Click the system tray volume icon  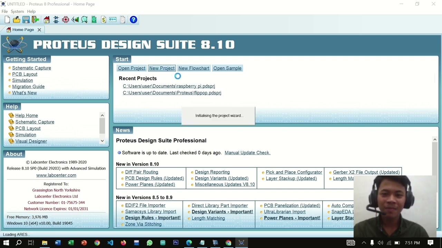pyautogui.click(x=380, y=243)
